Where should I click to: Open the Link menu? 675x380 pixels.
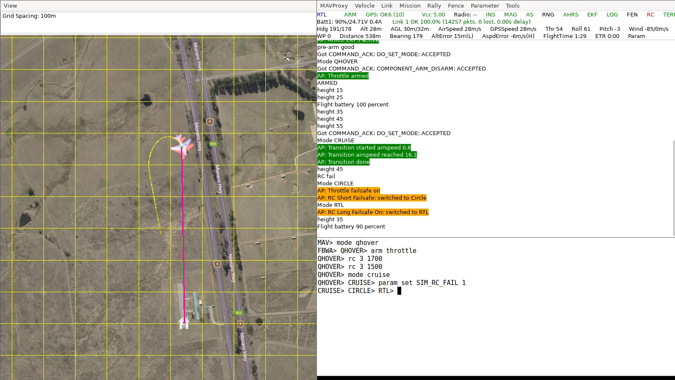[387, 5]
